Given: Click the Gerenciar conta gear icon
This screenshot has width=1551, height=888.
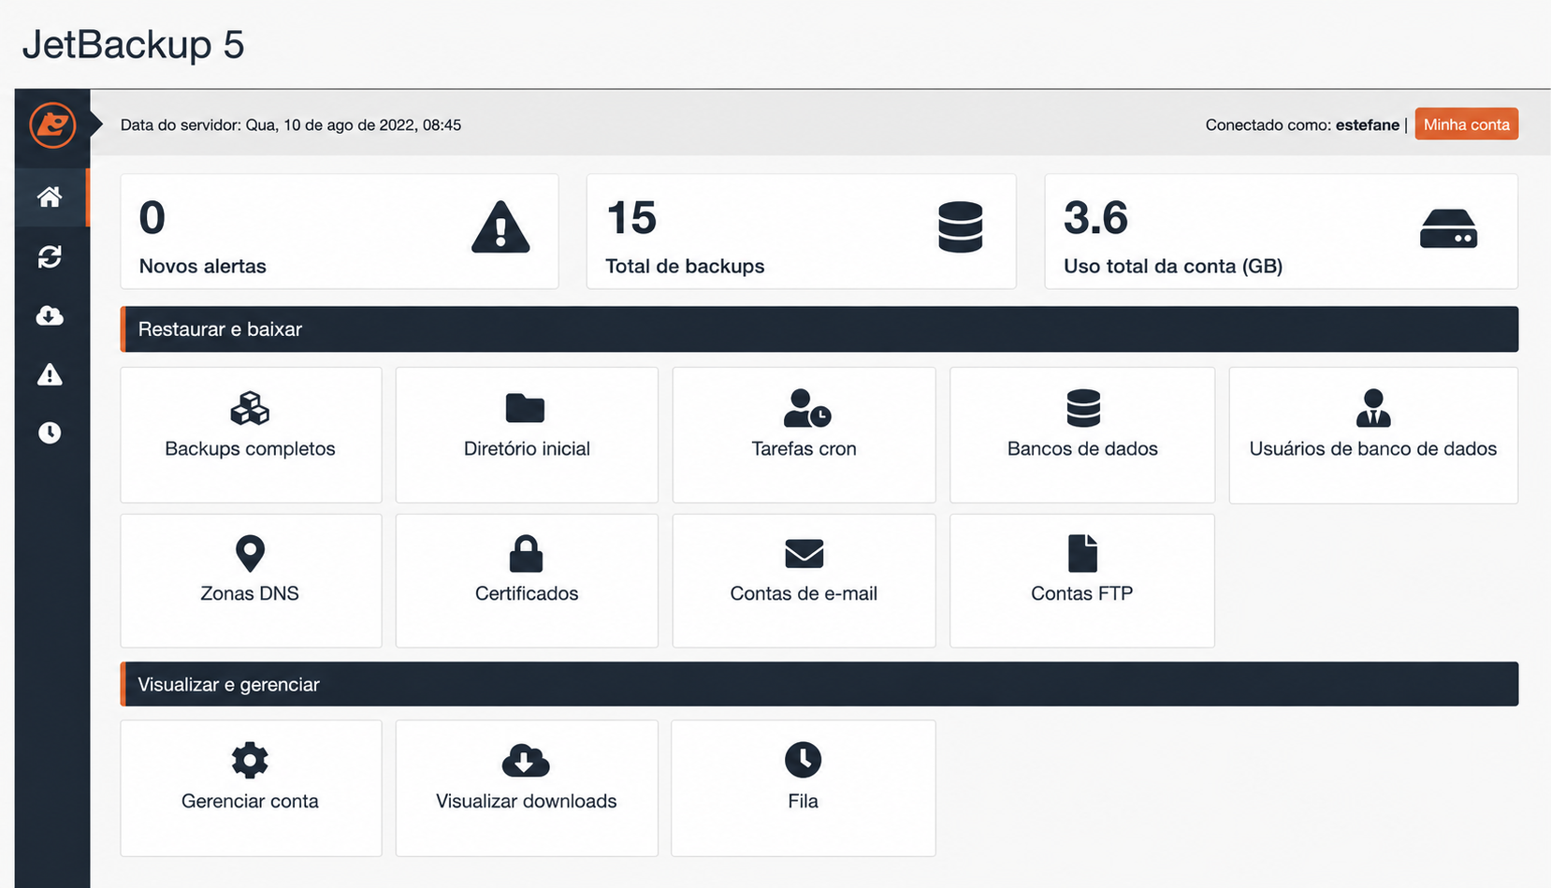Looking at the screenshot, I should [x=250, y=760].
